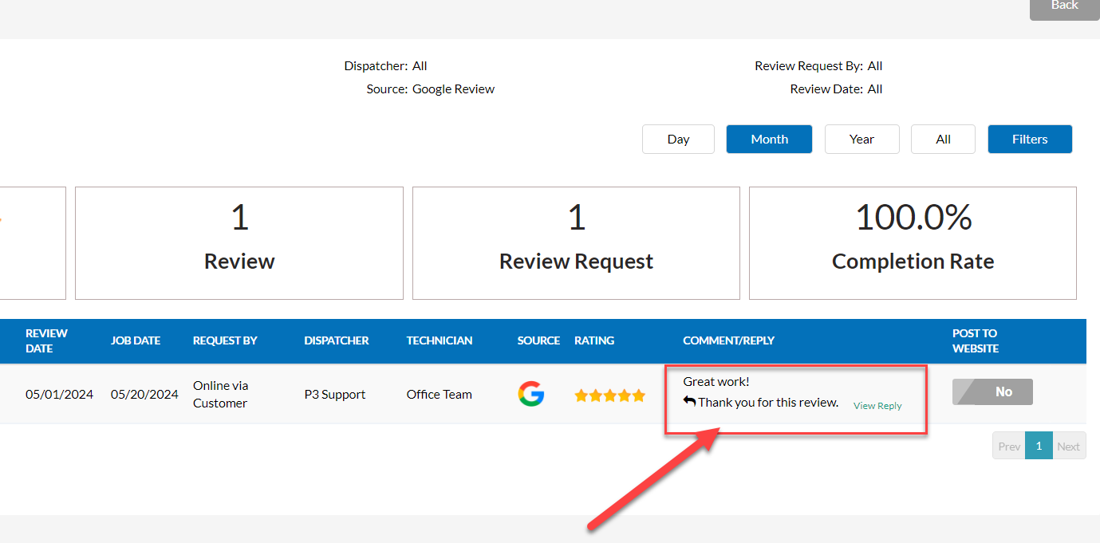Sort by Dispatcher column header
Viewport: 1100px width, 543px height.
tap(337, 340)
